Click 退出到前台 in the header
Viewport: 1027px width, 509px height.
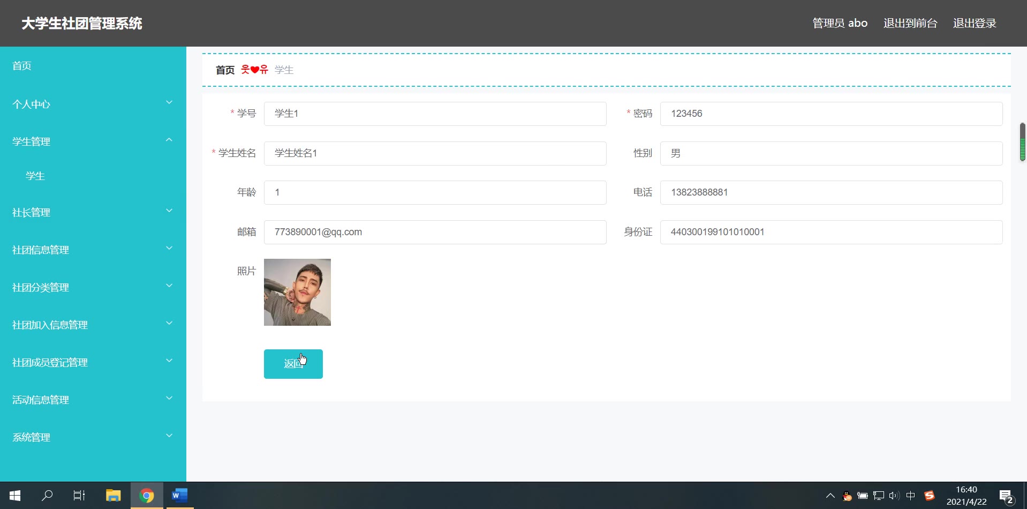[x=910, y=23]
